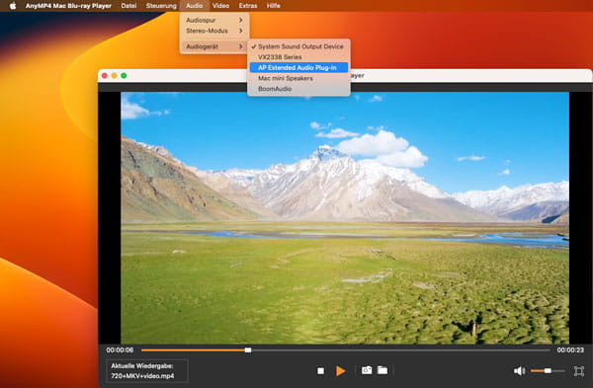Screen dimensions: 593x388
Task: Open the Apple menu
Action: pyautogui.click(x=13, y=6)
